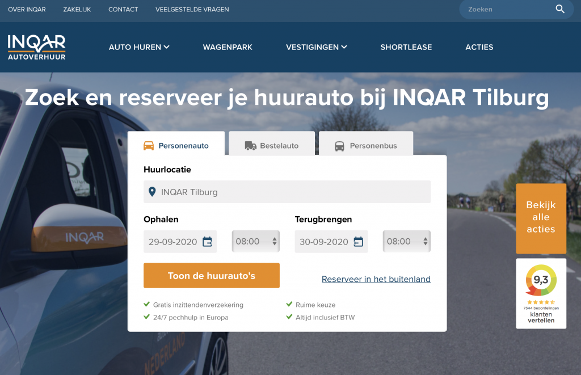Click the Terugbrengen date field 30-09-2020
Image resolution: width=581 pixels, height=375 pixels.
(331, 242)
